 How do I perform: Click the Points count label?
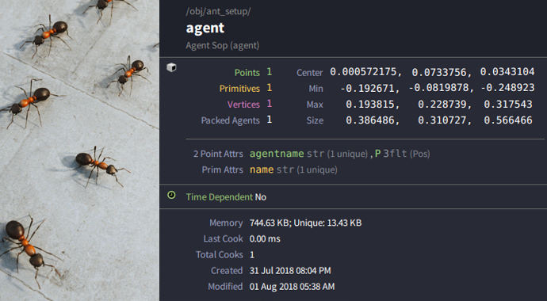click(247, 72)
